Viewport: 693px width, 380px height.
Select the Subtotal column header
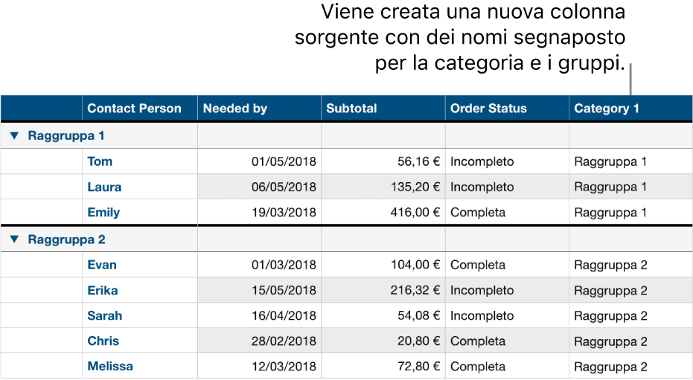351,109
